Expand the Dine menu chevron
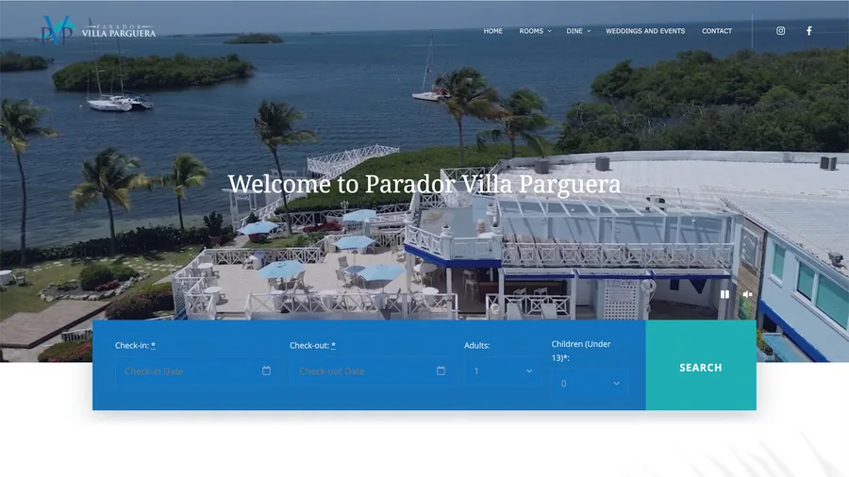Viewport: 849px width, 477px height. [589, 31]
